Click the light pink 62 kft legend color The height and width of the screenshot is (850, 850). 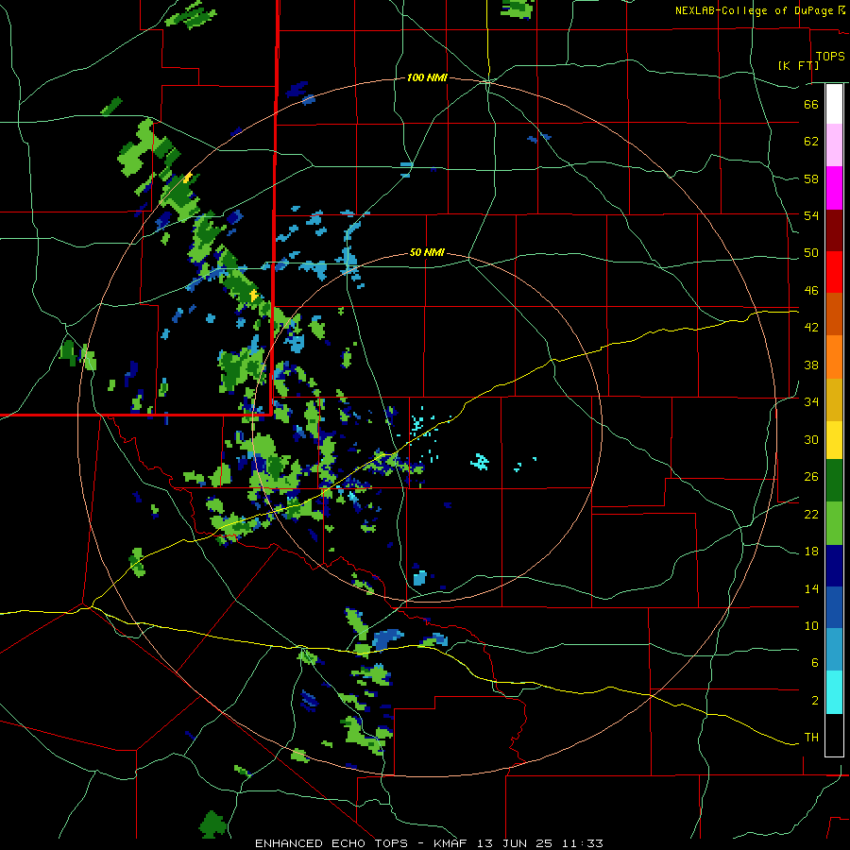pos(834,144)
